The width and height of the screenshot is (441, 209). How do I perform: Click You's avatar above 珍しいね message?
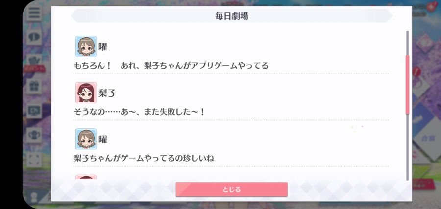[86, 139]
